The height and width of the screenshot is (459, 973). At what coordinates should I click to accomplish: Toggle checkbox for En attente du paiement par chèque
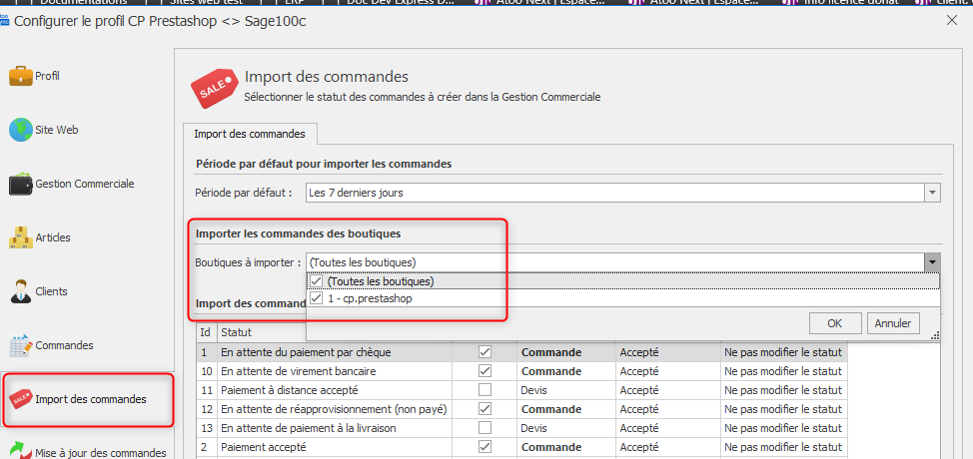click(x=486, y=352)
